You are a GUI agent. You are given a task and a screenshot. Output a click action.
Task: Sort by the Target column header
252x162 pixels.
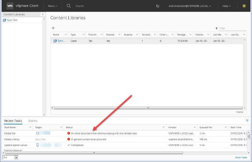(x=38, y=127)
